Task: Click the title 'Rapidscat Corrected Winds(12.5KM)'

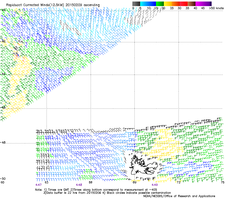Action: [35, 5]
